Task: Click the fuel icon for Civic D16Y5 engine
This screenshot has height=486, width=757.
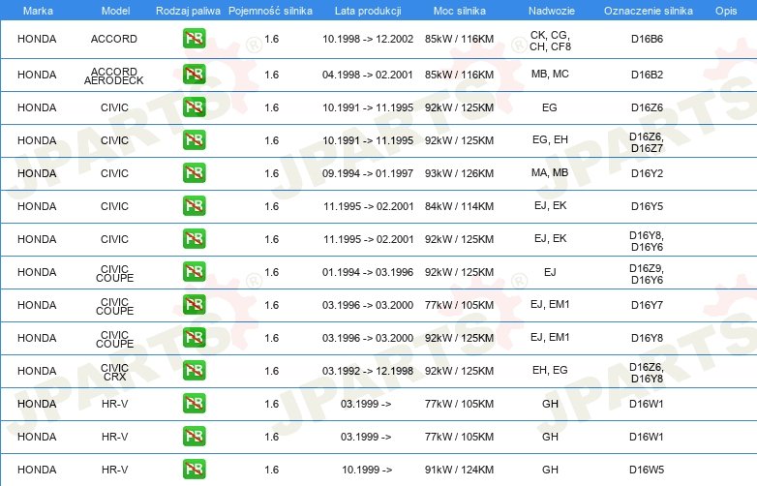Action: tap(194, 206)
